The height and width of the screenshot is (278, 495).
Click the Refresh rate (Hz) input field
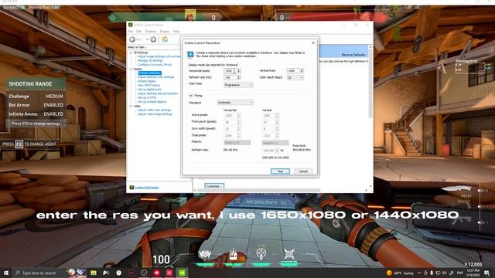[x=230, y=77]
